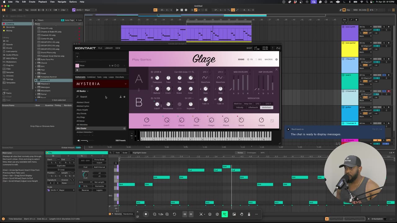The height and width of the screenshot is (223, 397).
Task: Click the Duplicate button in clip panel
Action: tap(61, 166)
